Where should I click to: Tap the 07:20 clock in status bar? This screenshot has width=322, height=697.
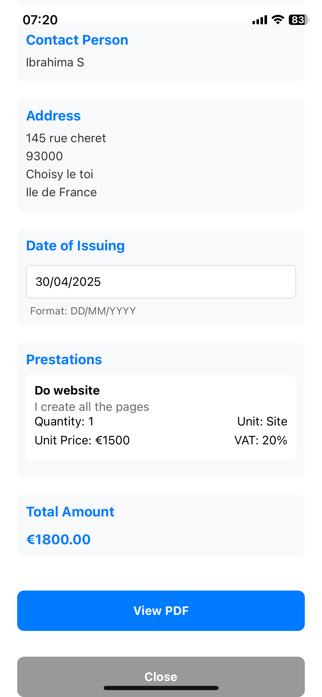[x=40, y=20]
